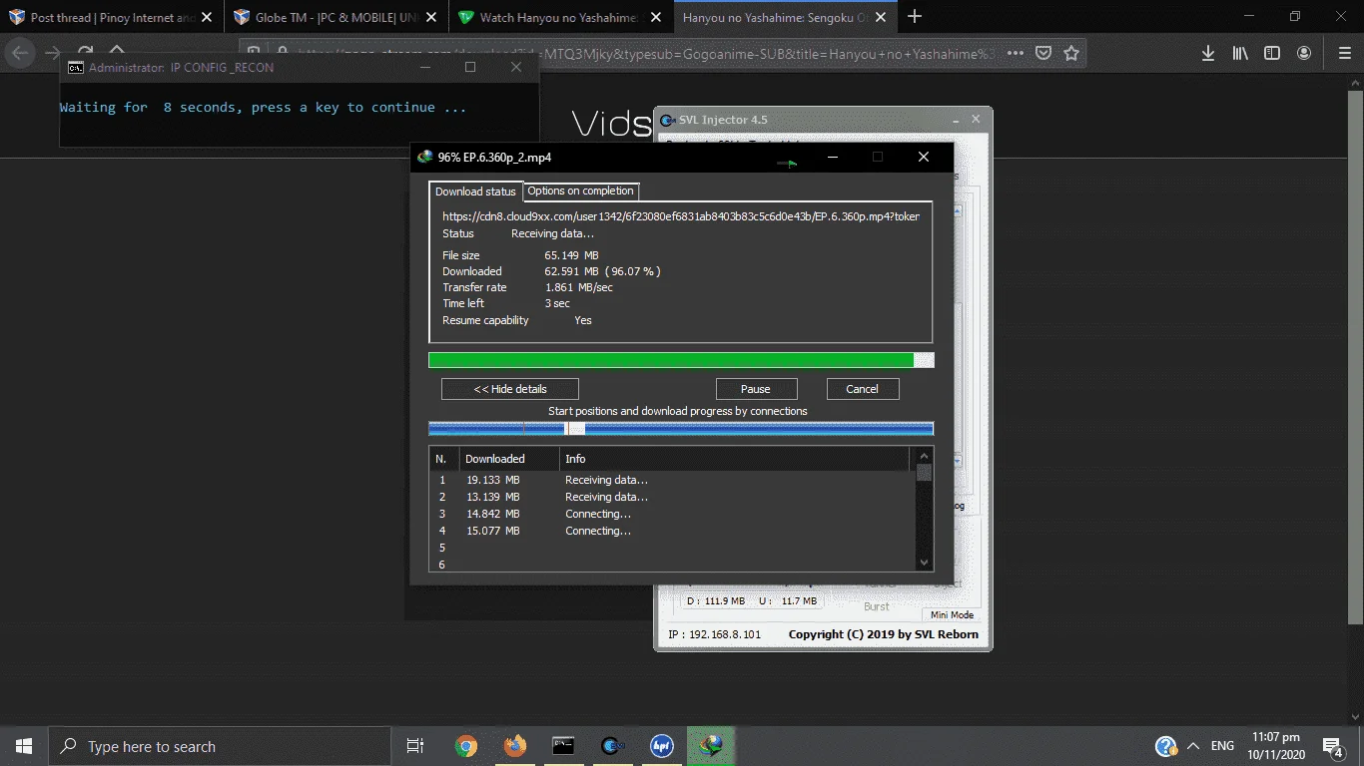The image size is (1364, 766).
Task: Select connection row 2 with 13.139 MB
Action: pos(672,497)
